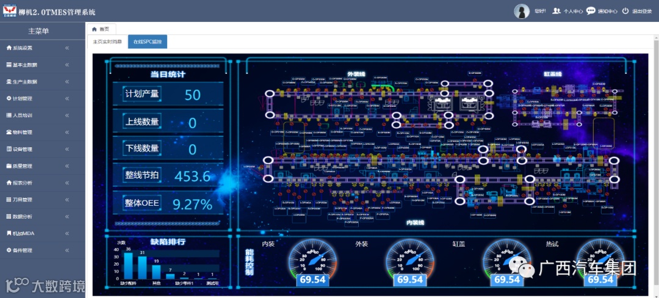Click the 生产主数据 sidebar icon
The width and height of the screenshot is (659, 298).
point(9,82)
